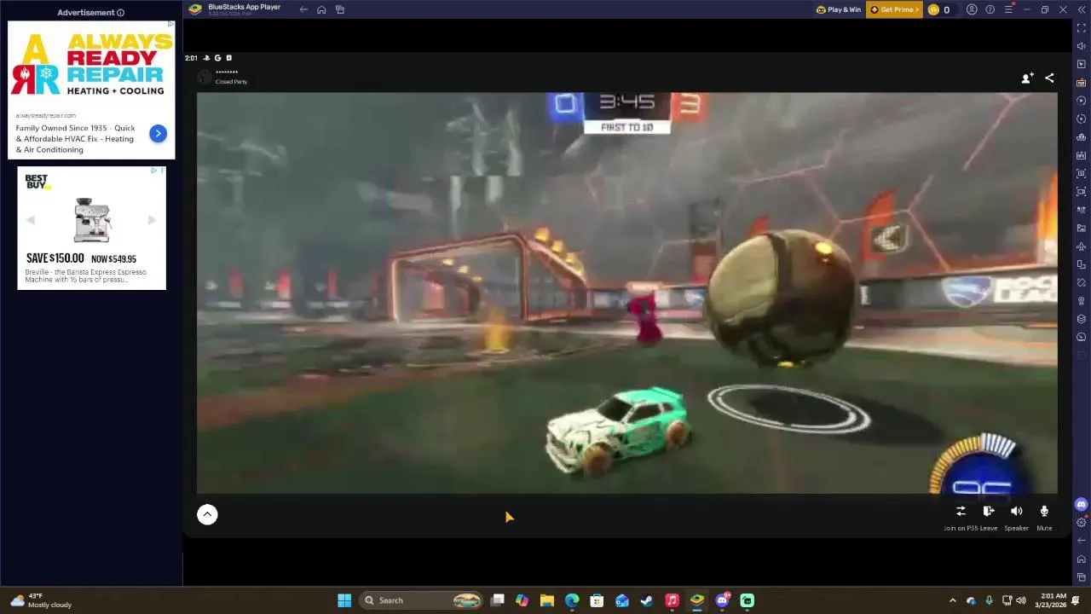
Task: Open File Explorer from the taskbar
Action: pyautogui.click(x=547, y=600)
